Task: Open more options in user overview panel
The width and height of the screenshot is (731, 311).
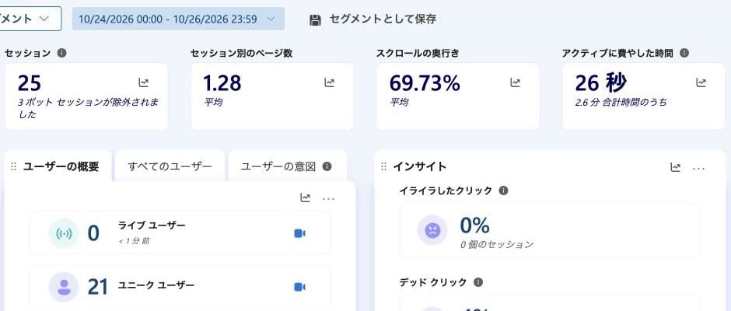Action: tap(329, 199)
